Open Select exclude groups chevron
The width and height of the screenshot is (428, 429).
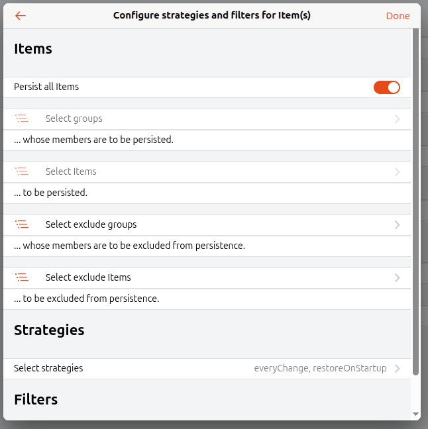[x=397, y=225]
